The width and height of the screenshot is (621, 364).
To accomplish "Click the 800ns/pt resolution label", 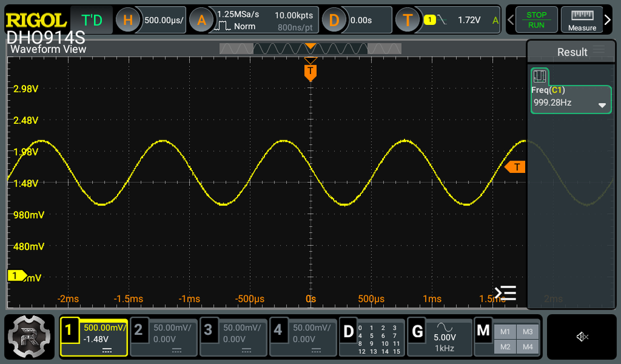I will click(x=295, y=28).
